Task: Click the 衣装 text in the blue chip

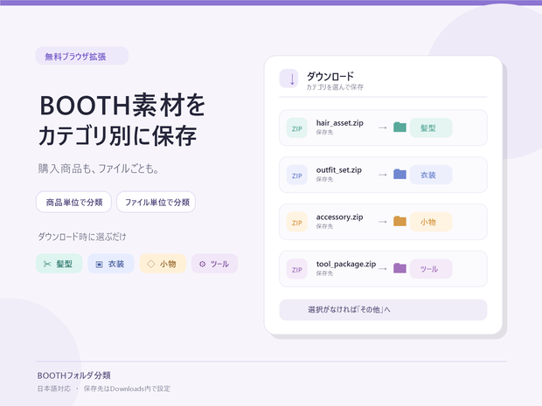Action: 116,264
